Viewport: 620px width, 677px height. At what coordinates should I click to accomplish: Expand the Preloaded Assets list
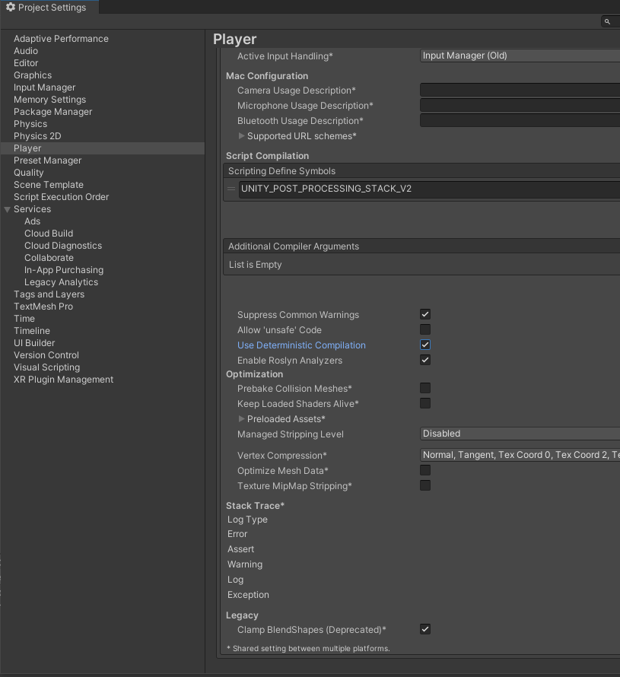(x=240, y=418)
